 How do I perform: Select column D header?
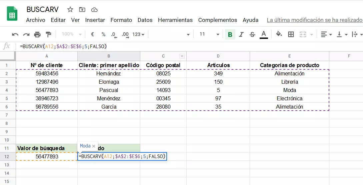tap(218, 56)
